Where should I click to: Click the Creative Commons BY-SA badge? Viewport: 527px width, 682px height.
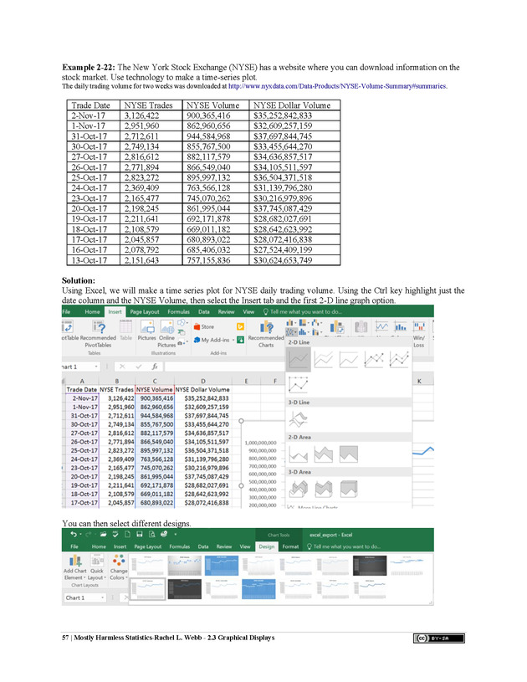(x=438, y=638)
